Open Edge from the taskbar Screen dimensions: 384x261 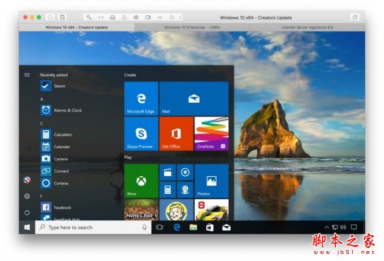[x=177, y=228]
